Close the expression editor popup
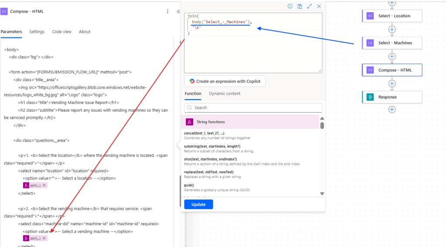 pos(319,6)
